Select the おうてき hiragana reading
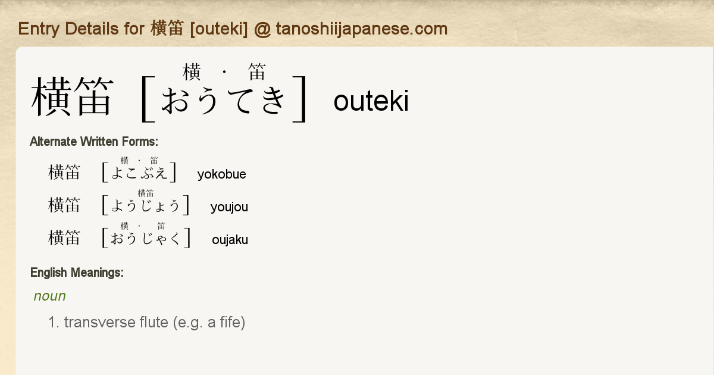This screenshot has height=375, width=714. 226,99
